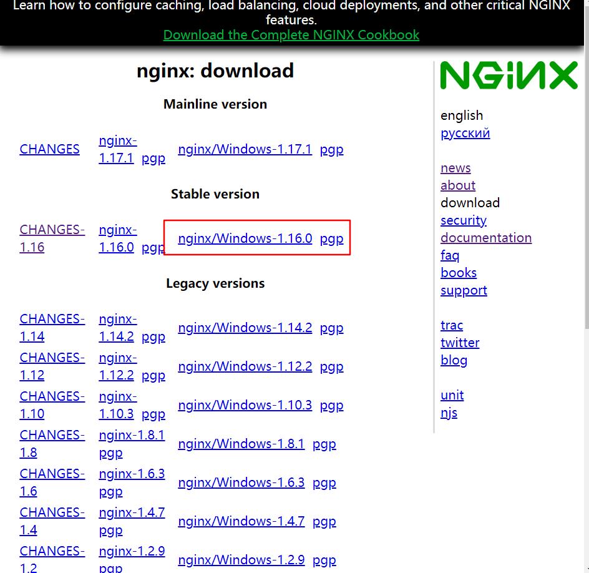Open pgp for nginx/Windows-1.12.2
This screenshot has height=573, width=589.
(x=332, y=367)
